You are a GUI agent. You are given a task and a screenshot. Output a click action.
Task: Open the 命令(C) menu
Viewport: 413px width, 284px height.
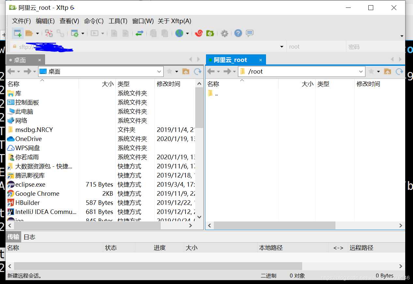click(x=94, y=21)
